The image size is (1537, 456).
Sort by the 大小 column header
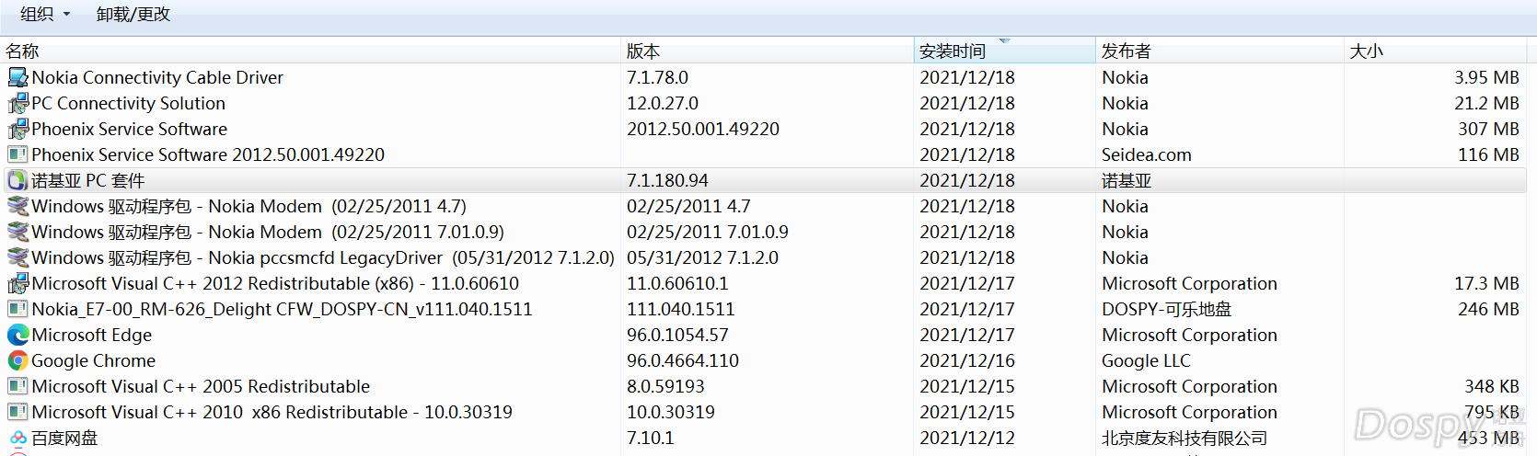1436,51
